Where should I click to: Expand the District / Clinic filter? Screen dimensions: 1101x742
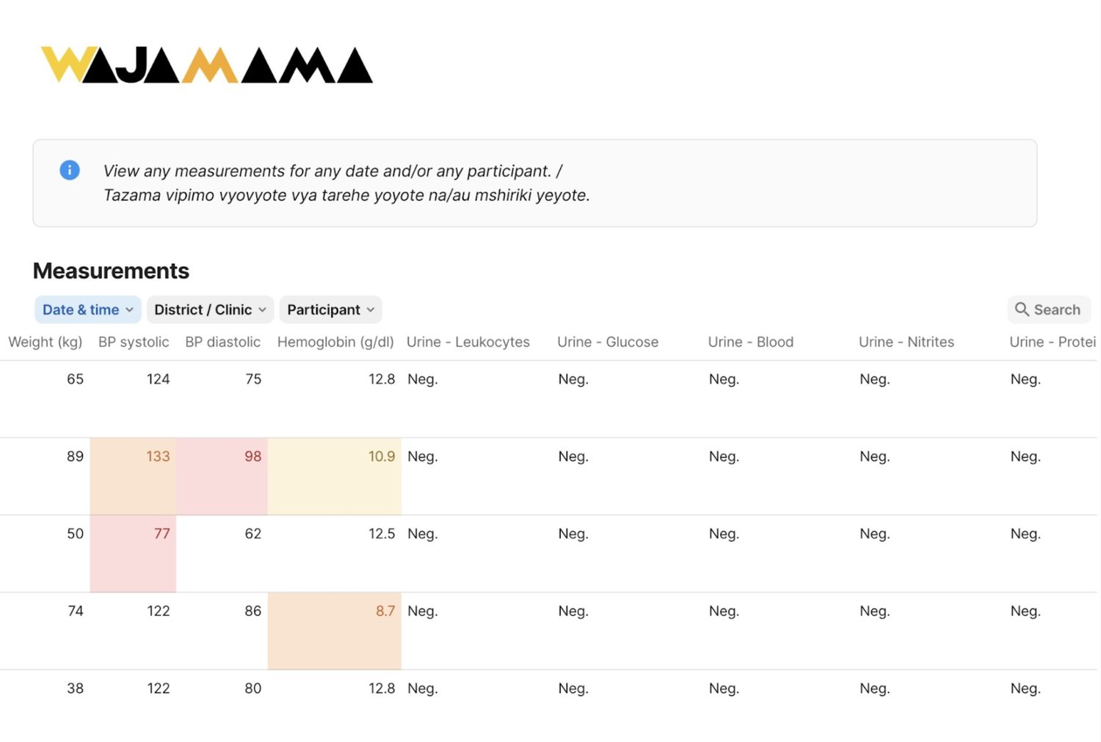[210, 309]
